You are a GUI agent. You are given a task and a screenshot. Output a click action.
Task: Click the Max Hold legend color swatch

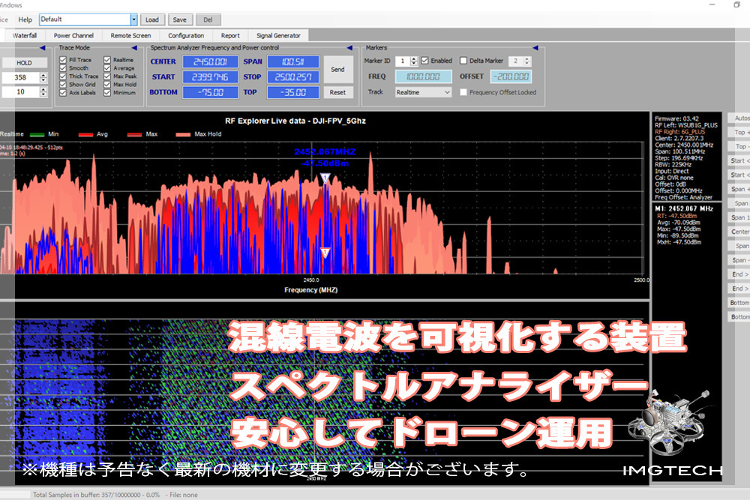182,134
